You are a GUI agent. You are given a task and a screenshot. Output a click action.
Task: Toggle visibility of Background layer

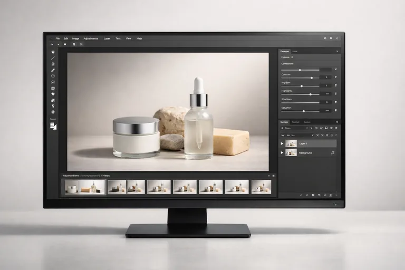point(282,152)
